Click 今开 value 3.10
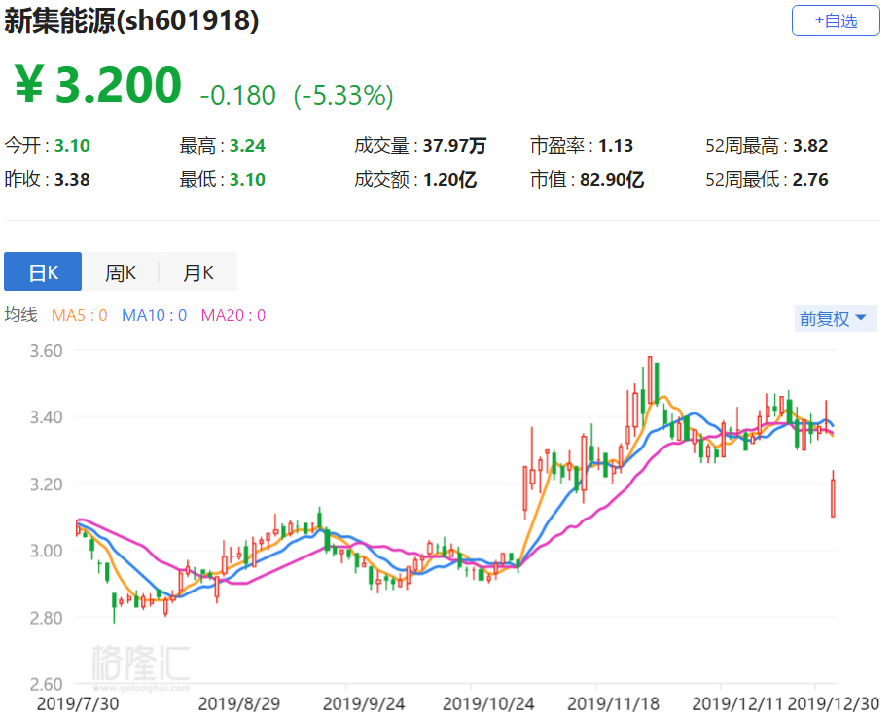Image resolution: width=893 pixels, height=717 pixels. point(72,145)
